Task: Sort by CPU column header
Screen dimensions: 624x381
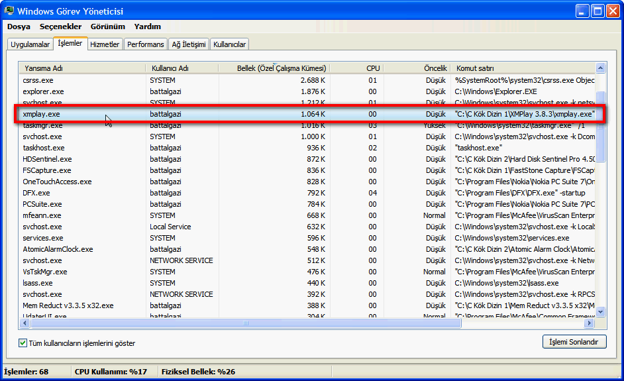Action: (x=356, y=68)
